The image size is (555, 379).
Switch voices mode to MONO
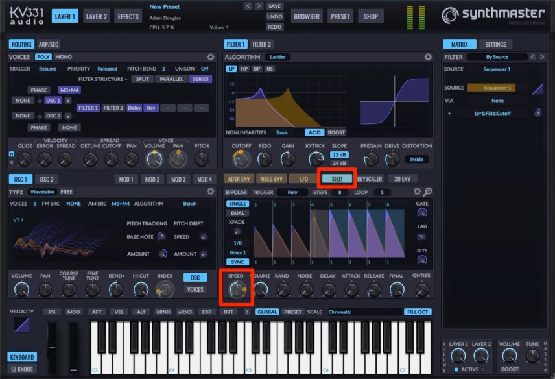64,56
